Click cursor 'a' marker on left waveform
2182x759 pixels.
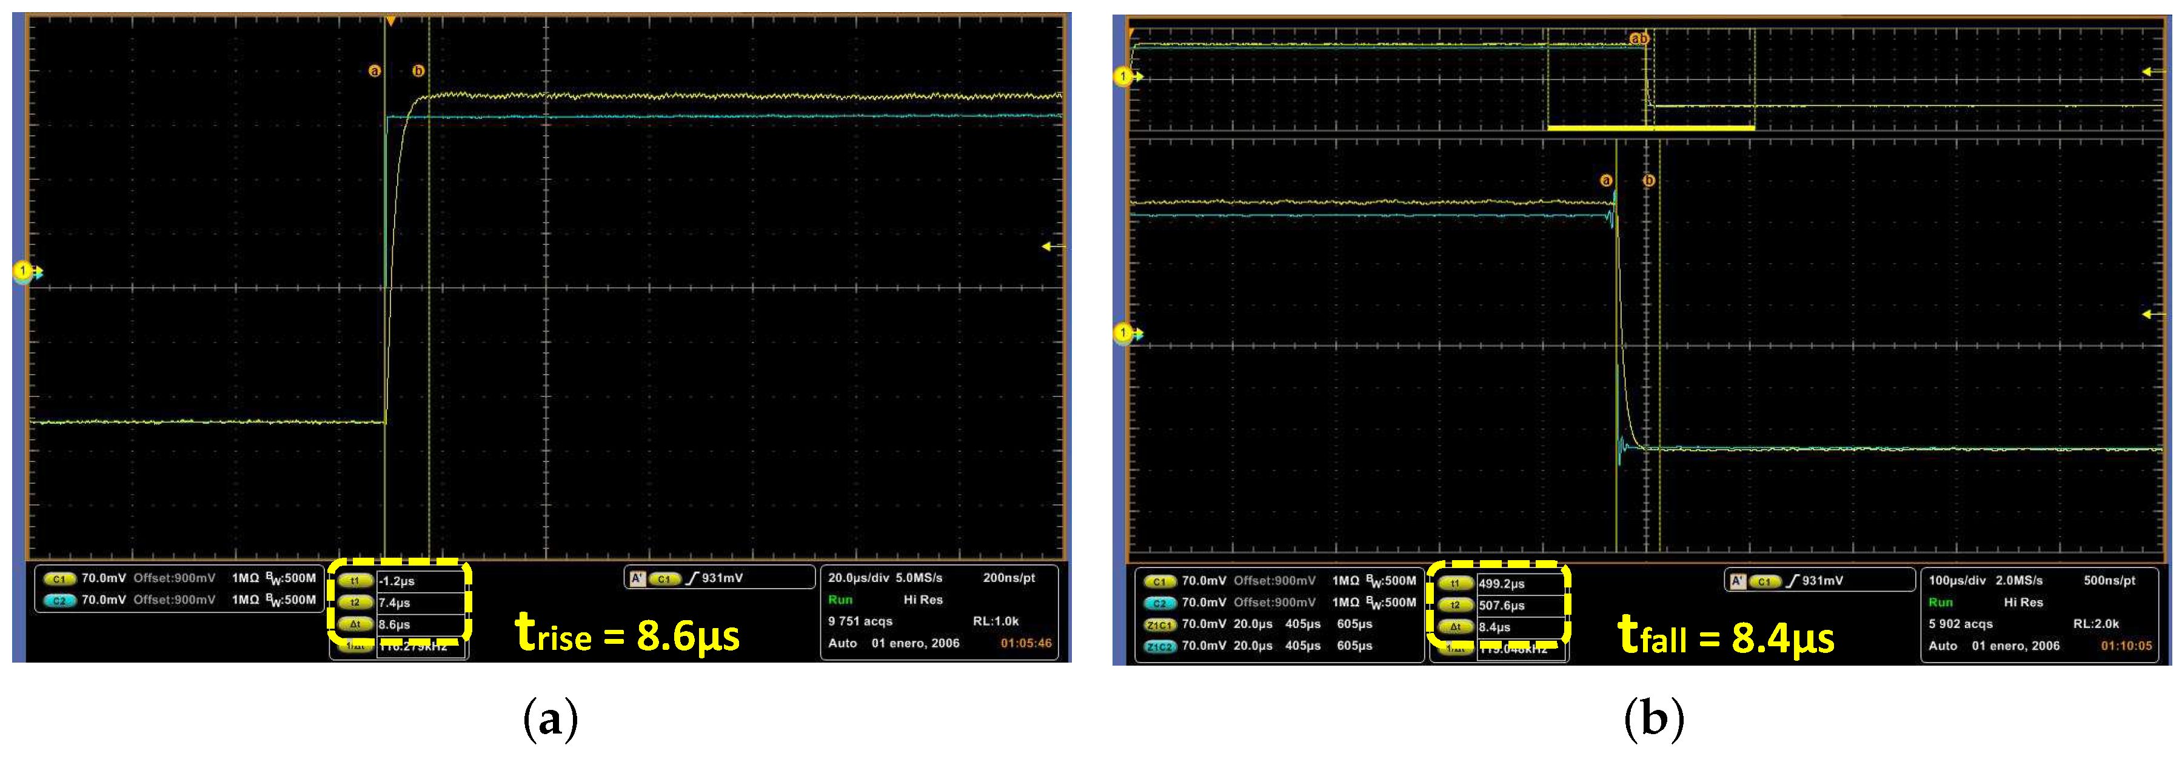point(375,71)
